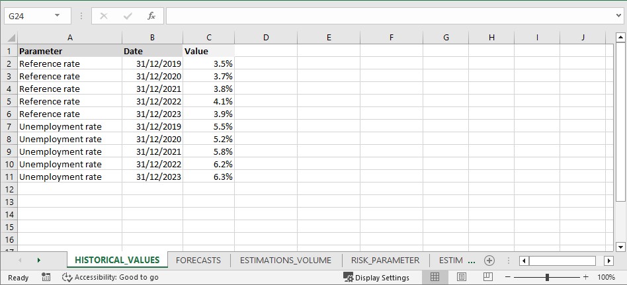This screenshot has height=285, width=627.
Task: Switch to RISK_PARAMETER sheet tab
Action: pyautogui.click(x=386, y=261)
